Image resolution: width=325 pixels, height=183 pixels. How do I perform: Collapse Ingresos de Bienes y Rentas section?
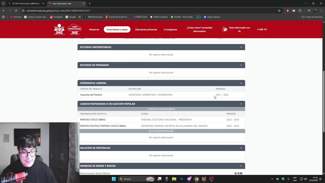(x=241, y=166)
